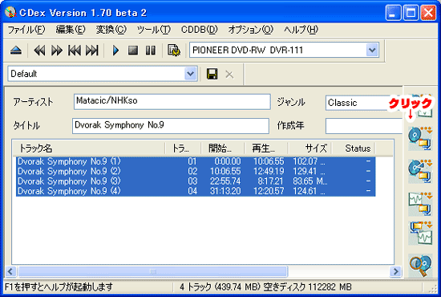Screen dimensions: 441x297
Task: Click the fast-forward playback icon
Action: [x=57, y=51]
